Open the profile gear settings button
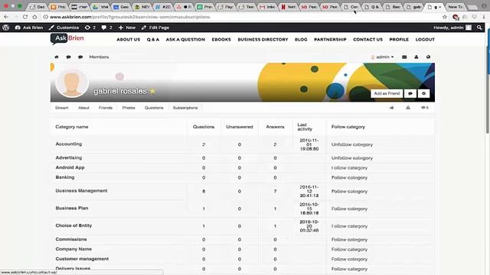This screenshot has width=490, height=275. 423,93
